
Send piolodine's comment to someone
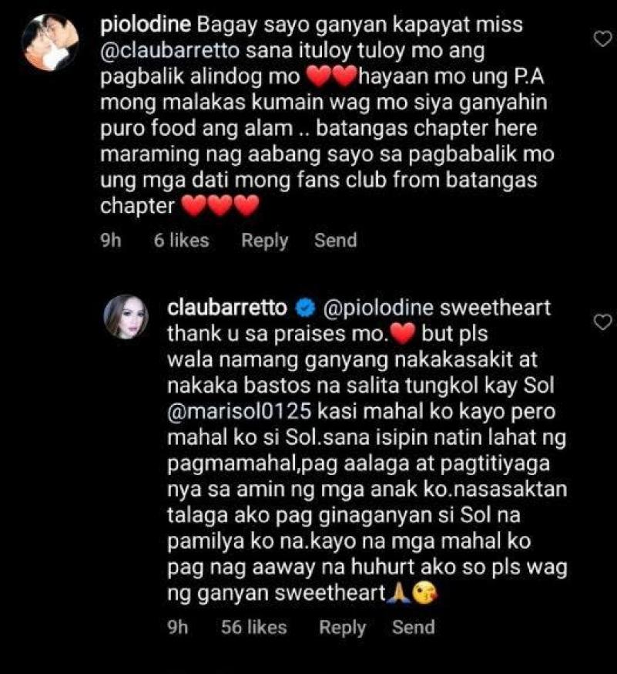point(335,241)
